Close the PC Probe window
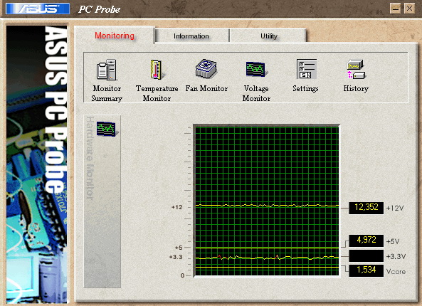The width and height of the screenshot is (422, 306). click(x=409, y=9)
